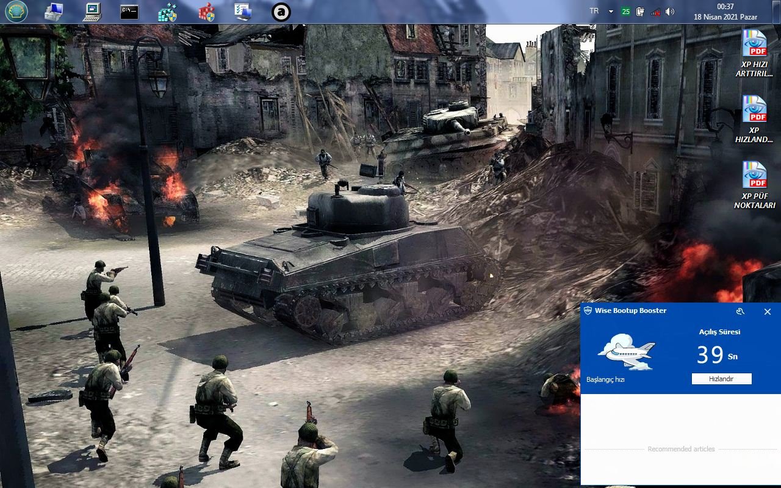Open the 'XP HIZI ARTTIRIL...' PDF desktop icon
This screenshot has width=781, height=488.
click(x=754, y=54)
